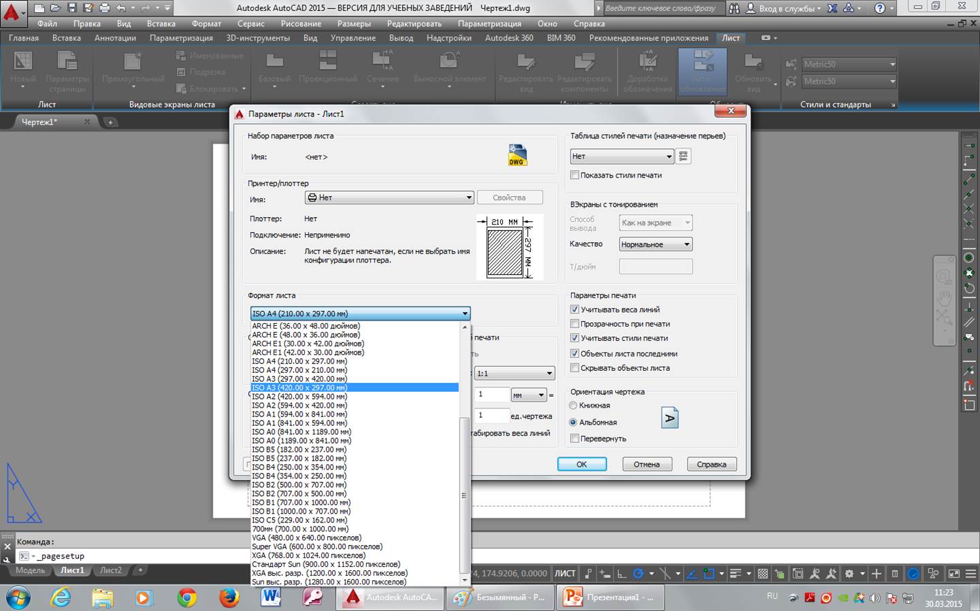Click the Help question mark icon
The width and height of the screenshot is (980, 611).
880,9
